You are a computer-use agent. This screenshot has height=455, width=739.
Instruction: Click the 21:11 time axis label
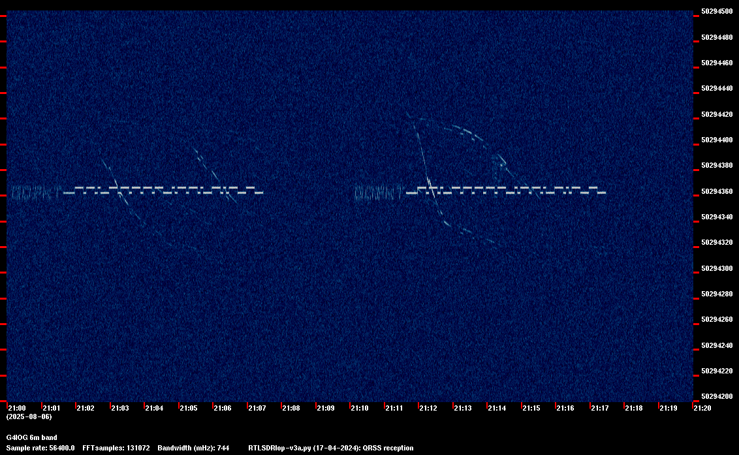[394, 408]
